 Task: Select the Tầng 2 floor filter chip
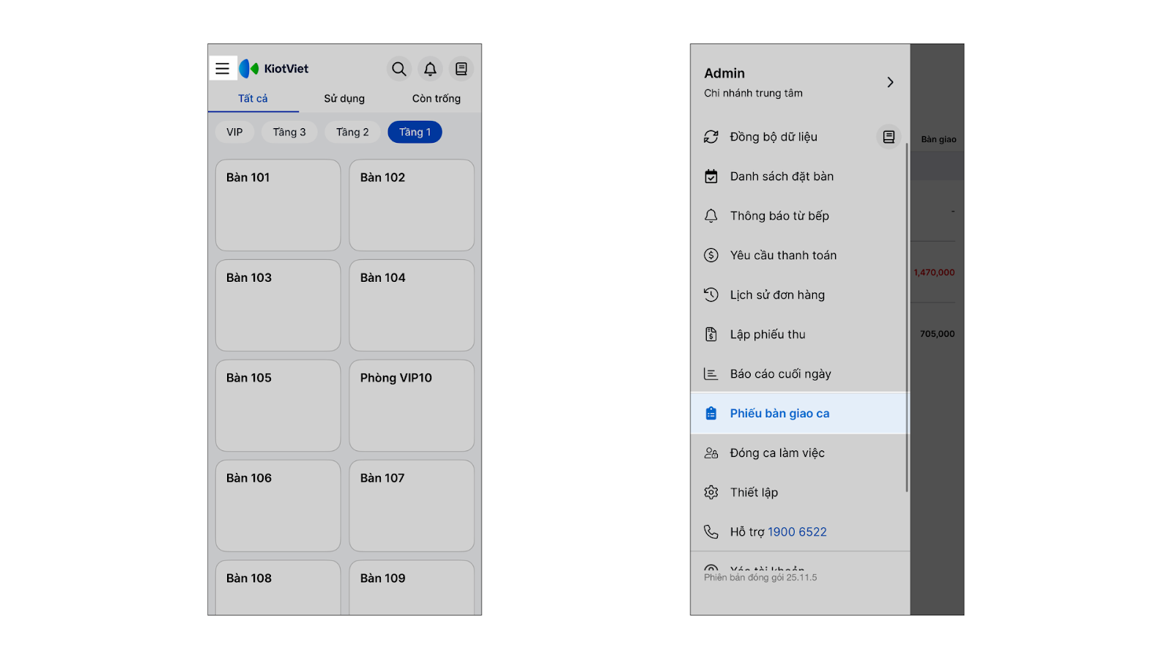[x=352, y=133]
